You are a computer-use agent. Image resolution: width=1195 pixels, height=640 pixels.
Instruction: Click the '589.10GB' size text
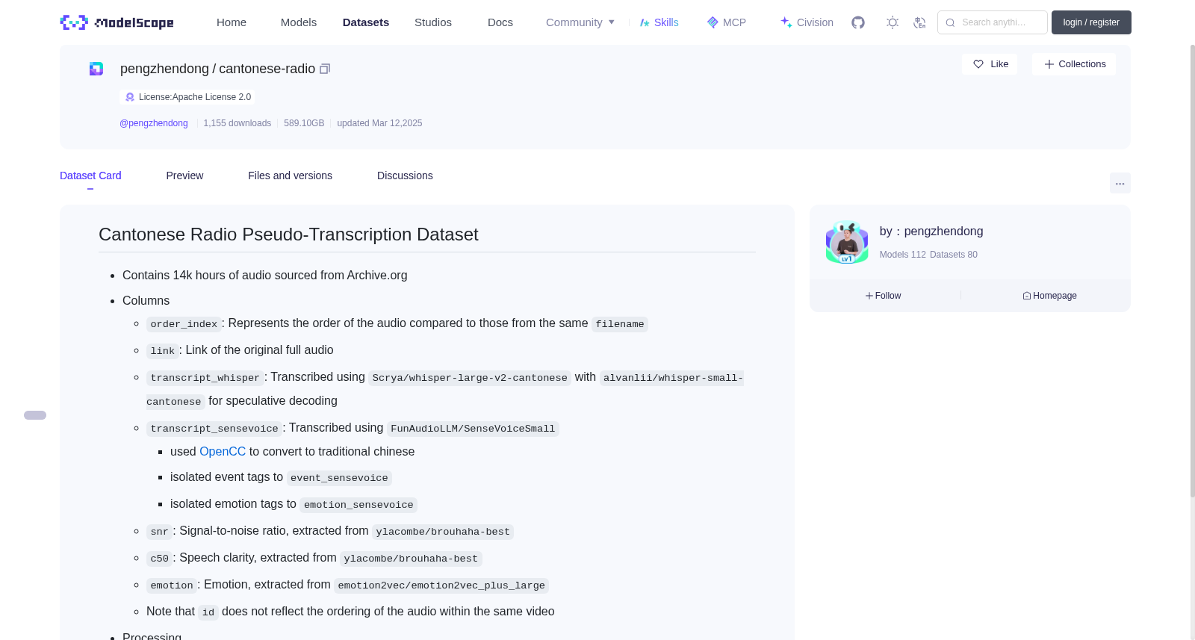point(304,123)
